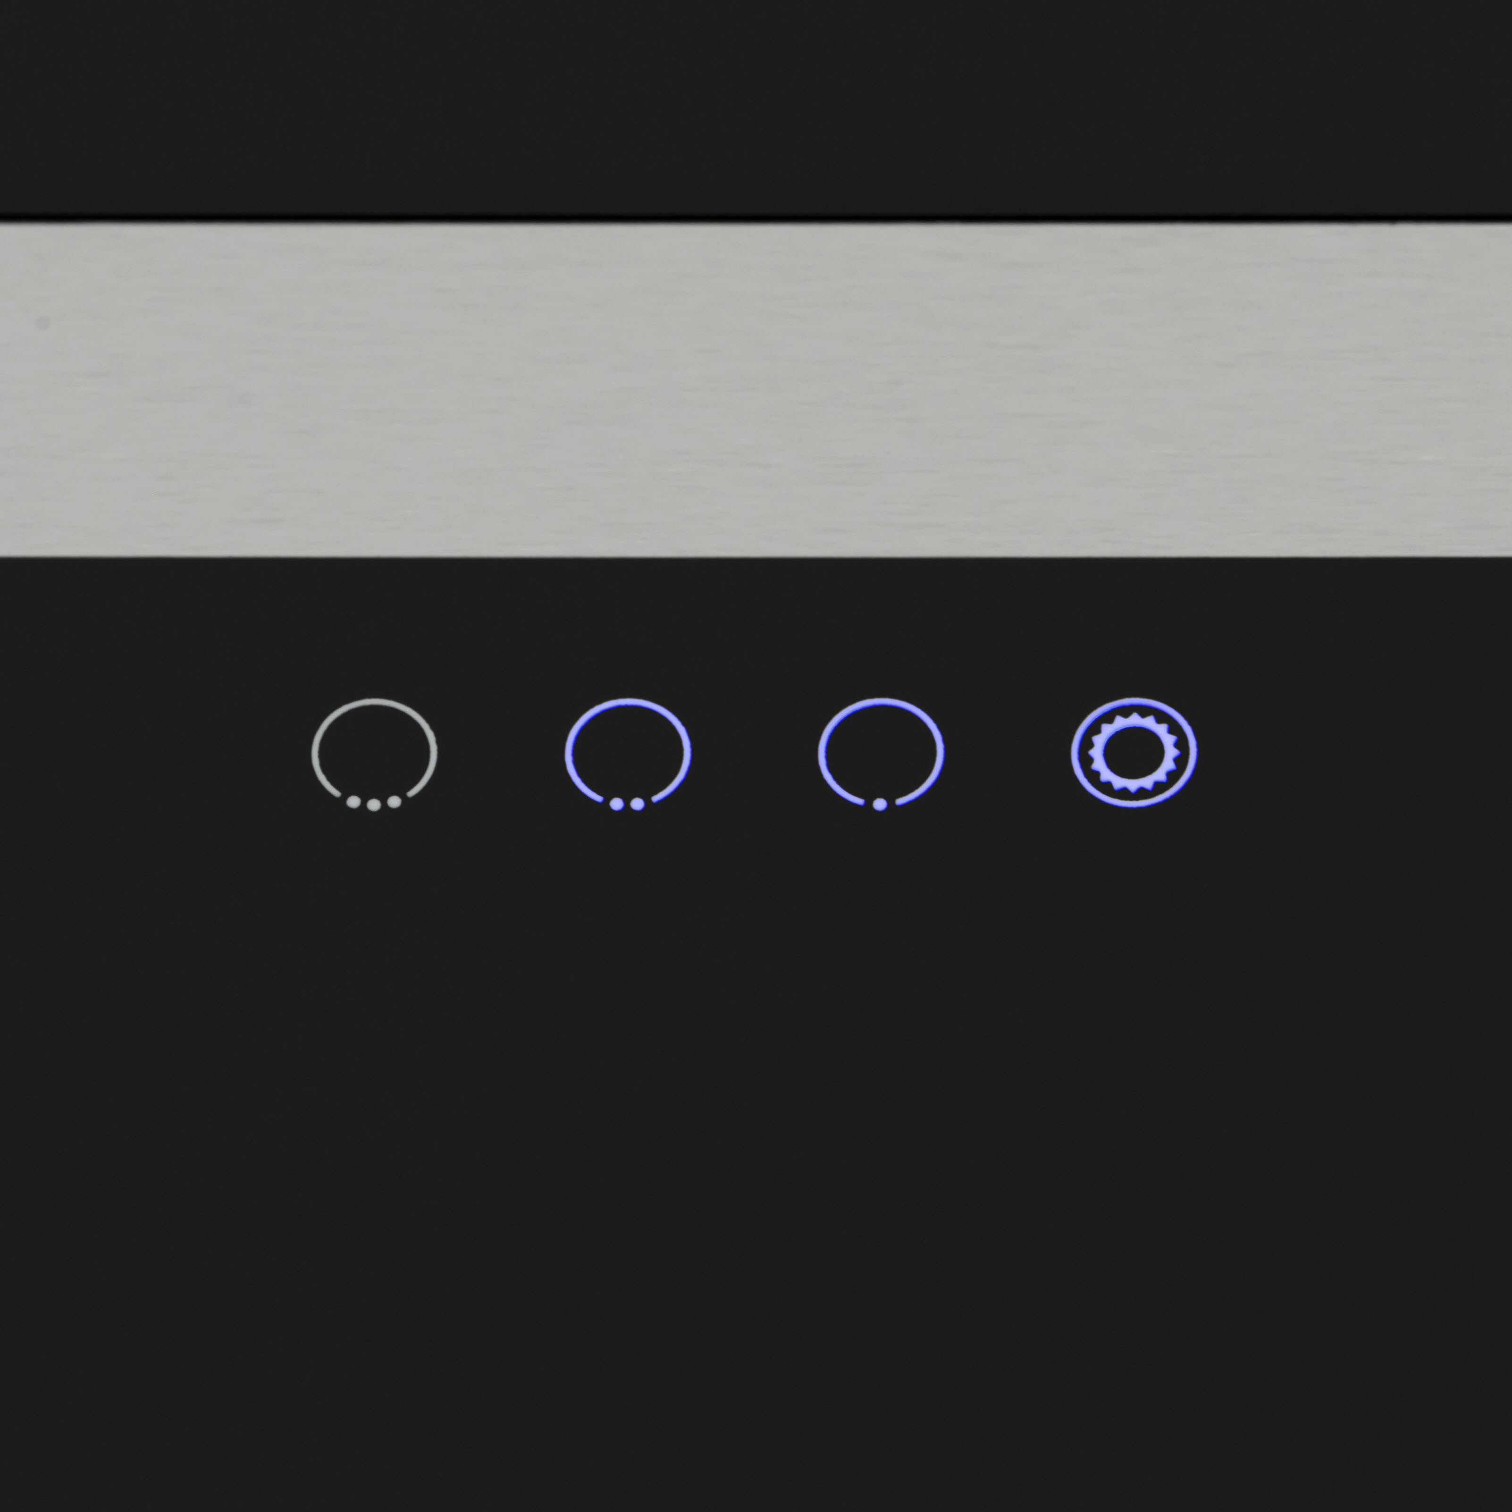Touch the unlit gray circle control
Image resolution: width=1512 pixels, height=1512 pixels.
pos(374,755)
